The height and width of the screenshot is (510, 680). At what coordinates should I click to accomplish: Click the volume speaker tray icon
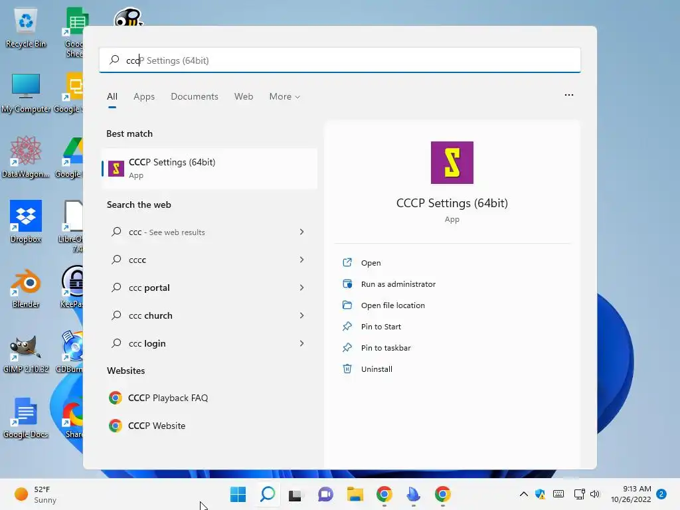[x=595, y=494]
